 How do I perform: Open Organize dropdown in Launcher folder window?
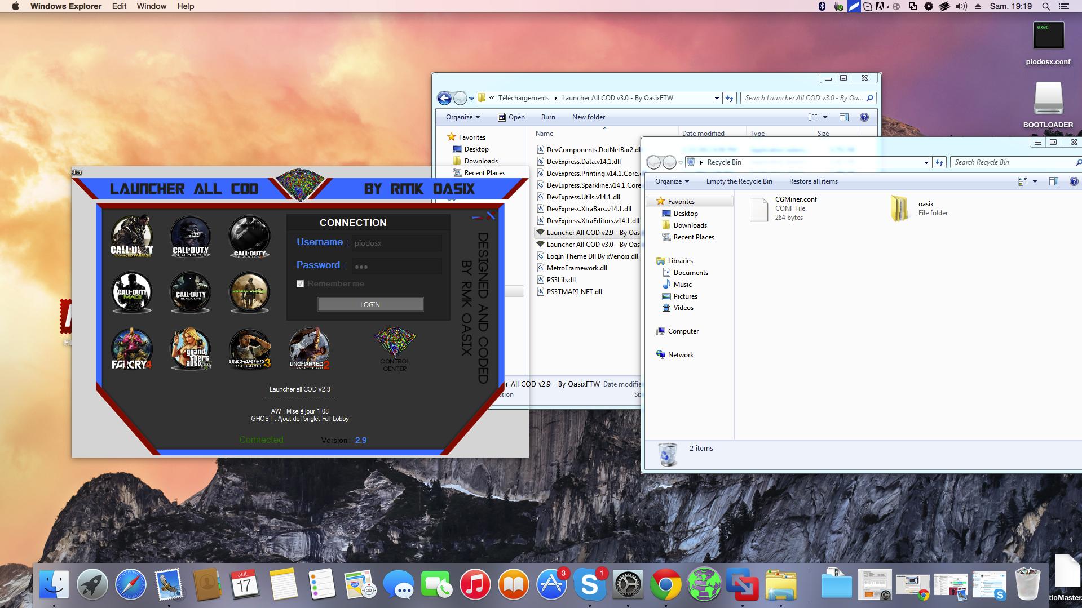coord(463,117)
